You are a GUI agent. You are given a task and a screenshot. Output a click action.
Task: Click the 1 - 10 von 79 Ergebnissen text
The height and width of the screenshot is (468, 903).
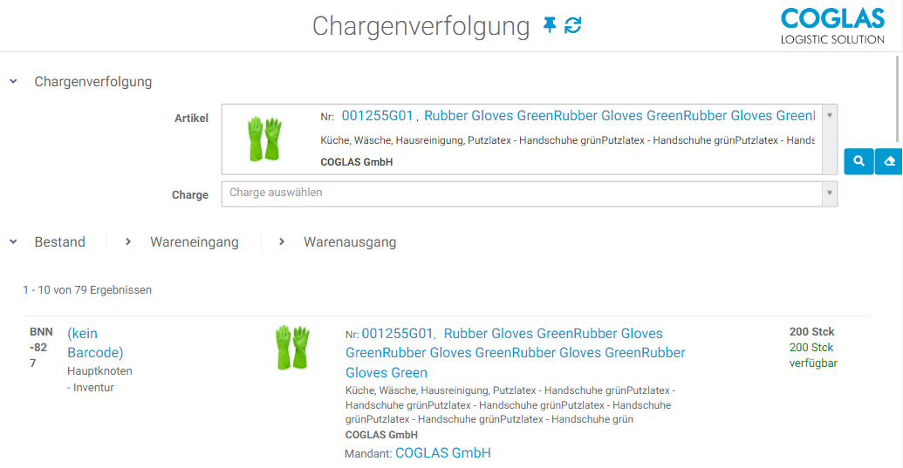pos(87,289)
